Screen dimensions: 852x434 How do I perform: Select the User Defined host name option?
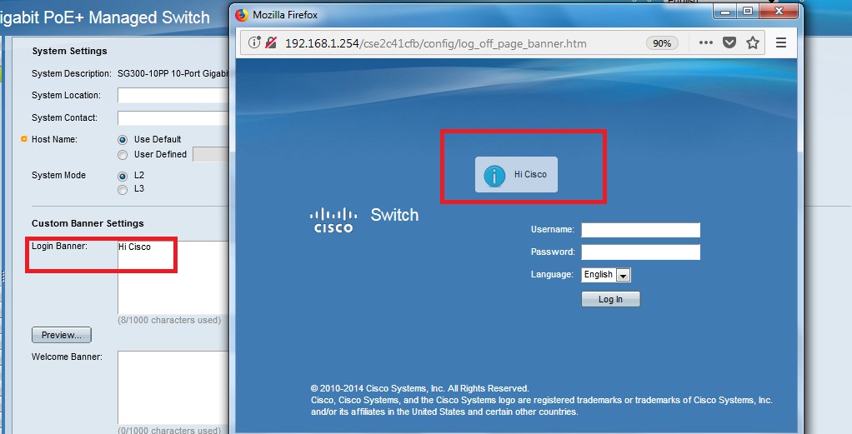click(123, 155)
